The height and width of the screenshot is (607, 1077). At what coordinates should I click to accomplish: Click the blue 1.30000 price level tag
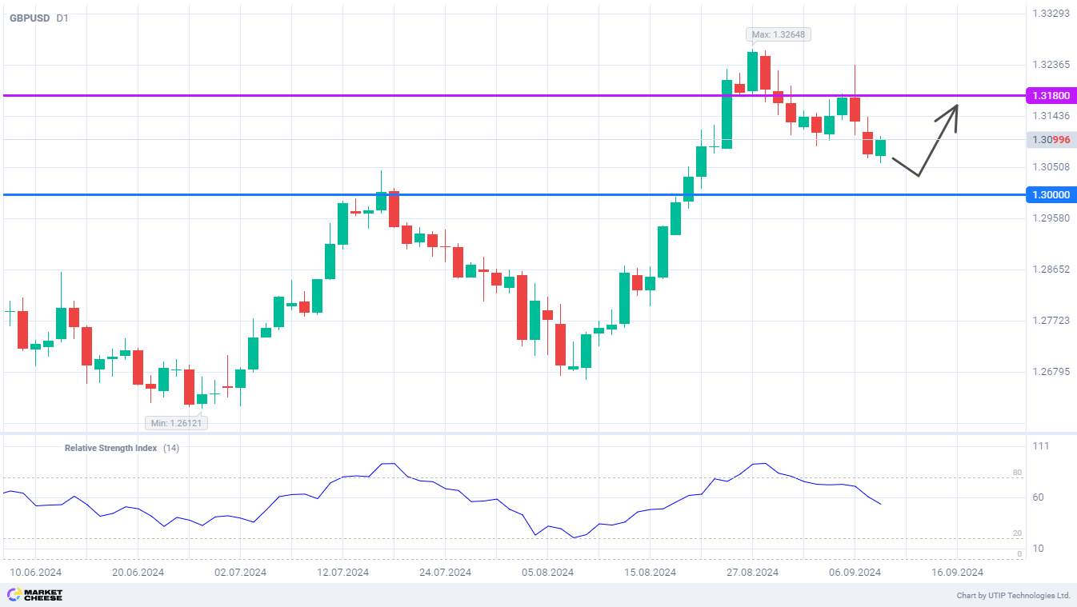(1049, 194)
